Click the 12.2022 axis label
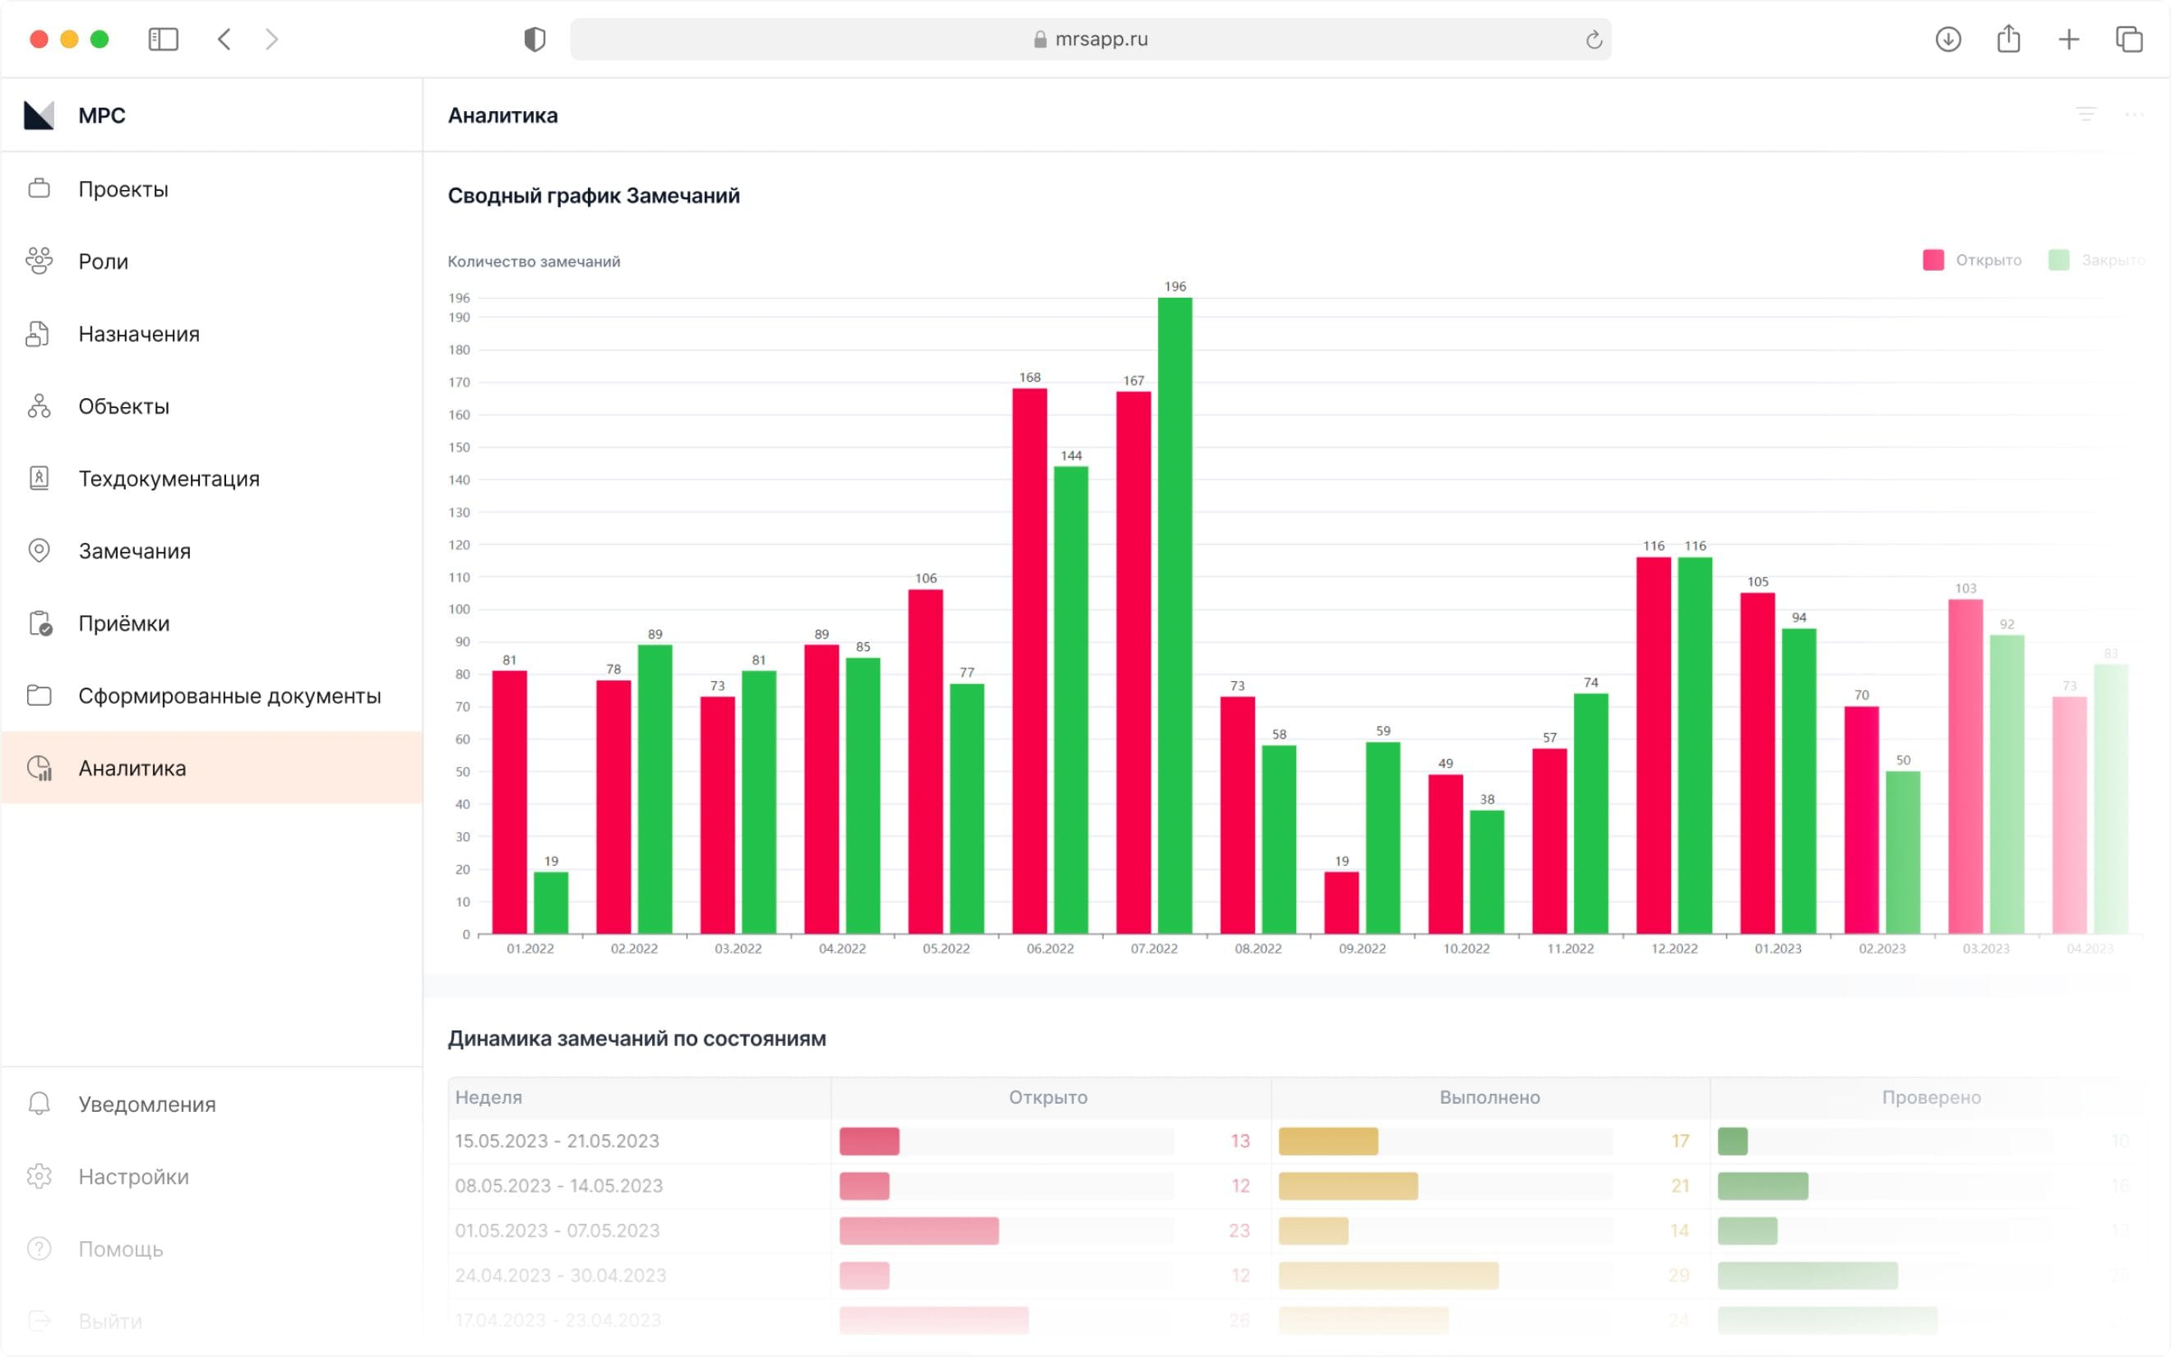Image resolution: width=2171 pixels, height=1357 pixels. pos(1674,948)
